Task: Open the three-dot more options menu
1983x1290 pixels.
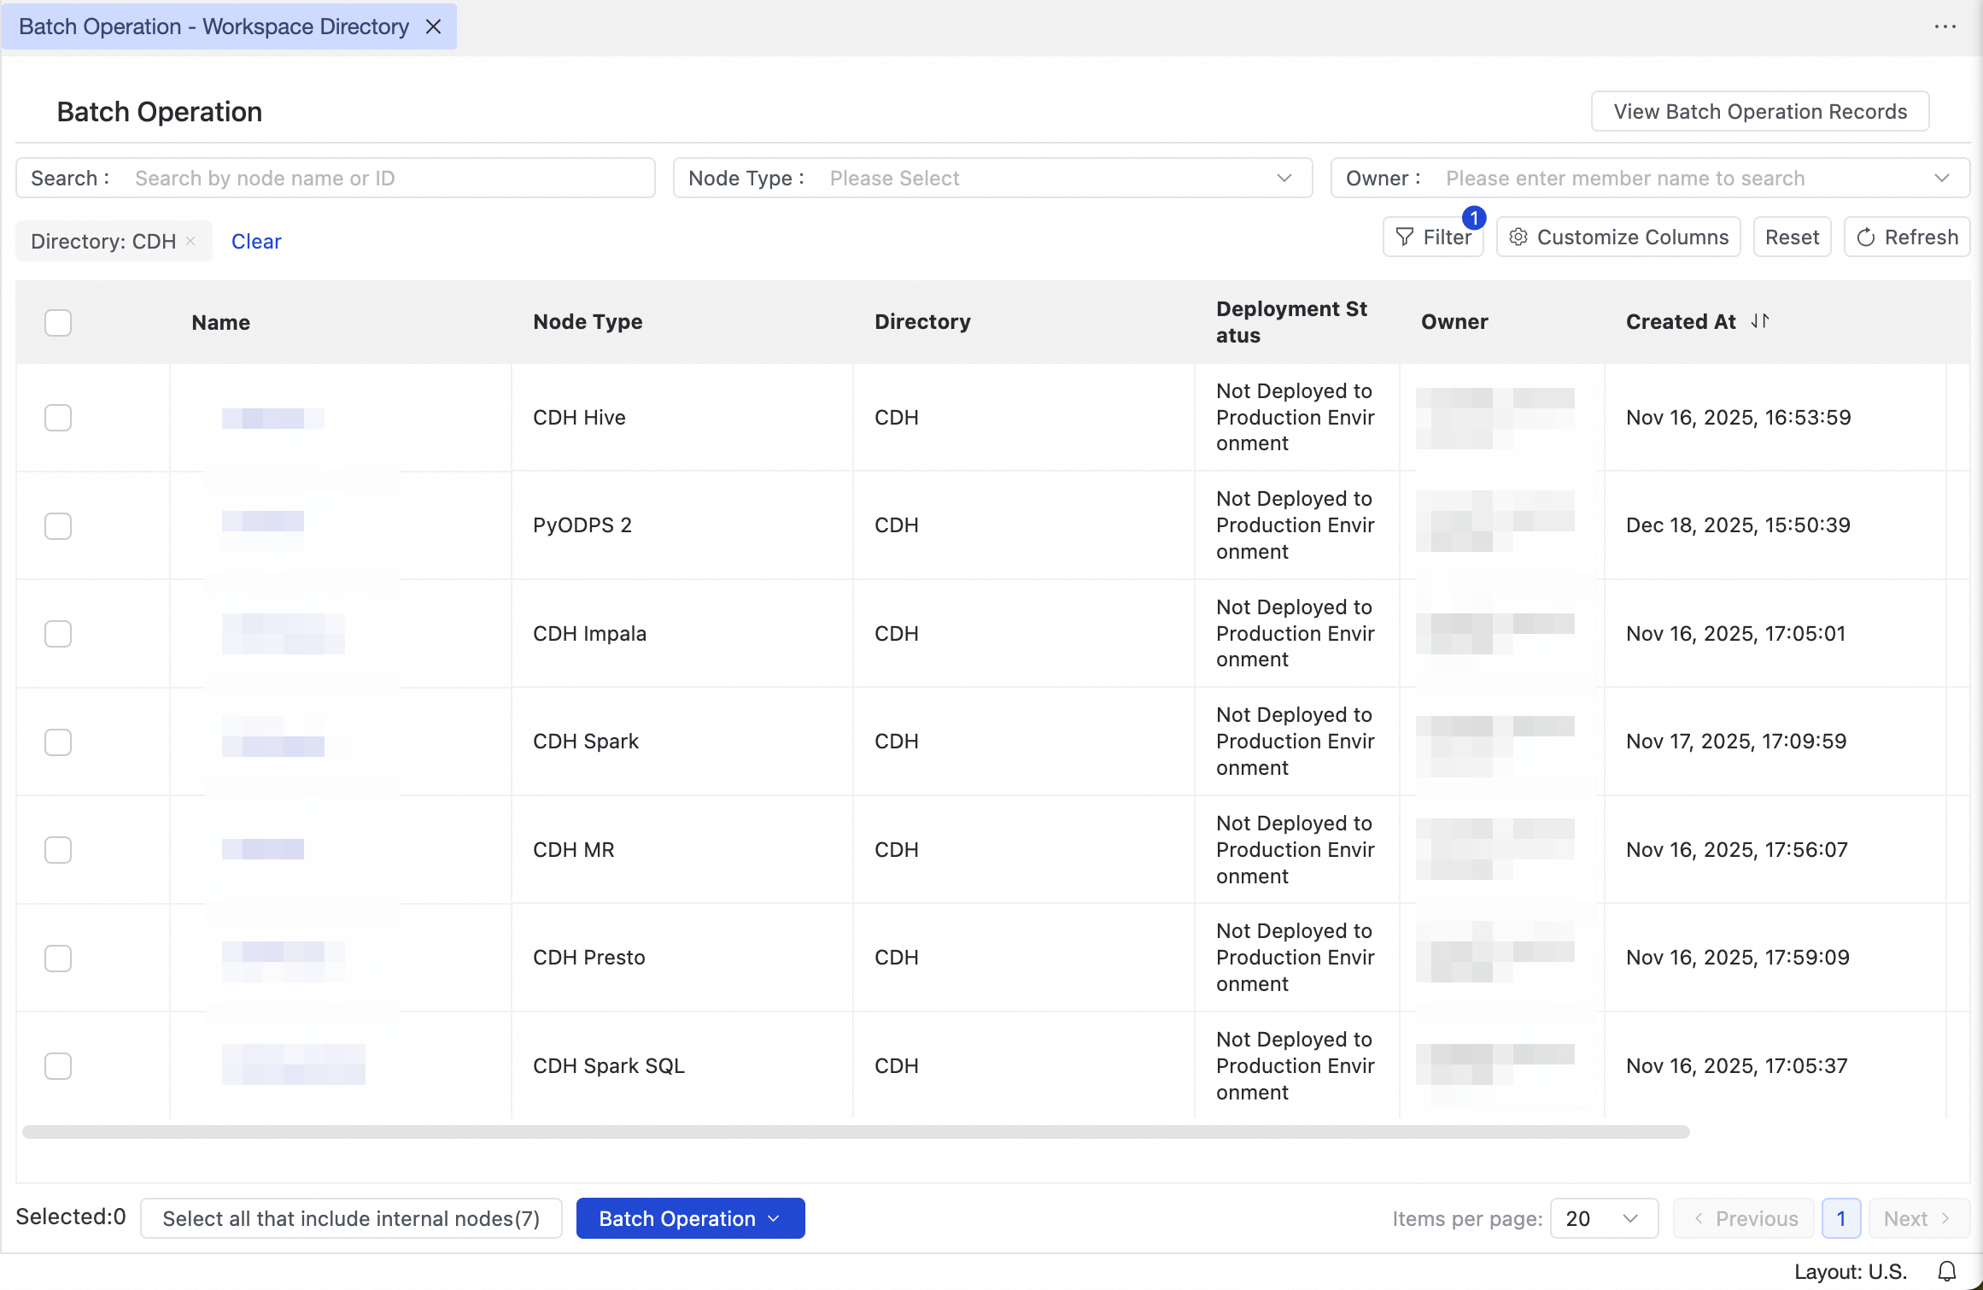Action: 1945,26
